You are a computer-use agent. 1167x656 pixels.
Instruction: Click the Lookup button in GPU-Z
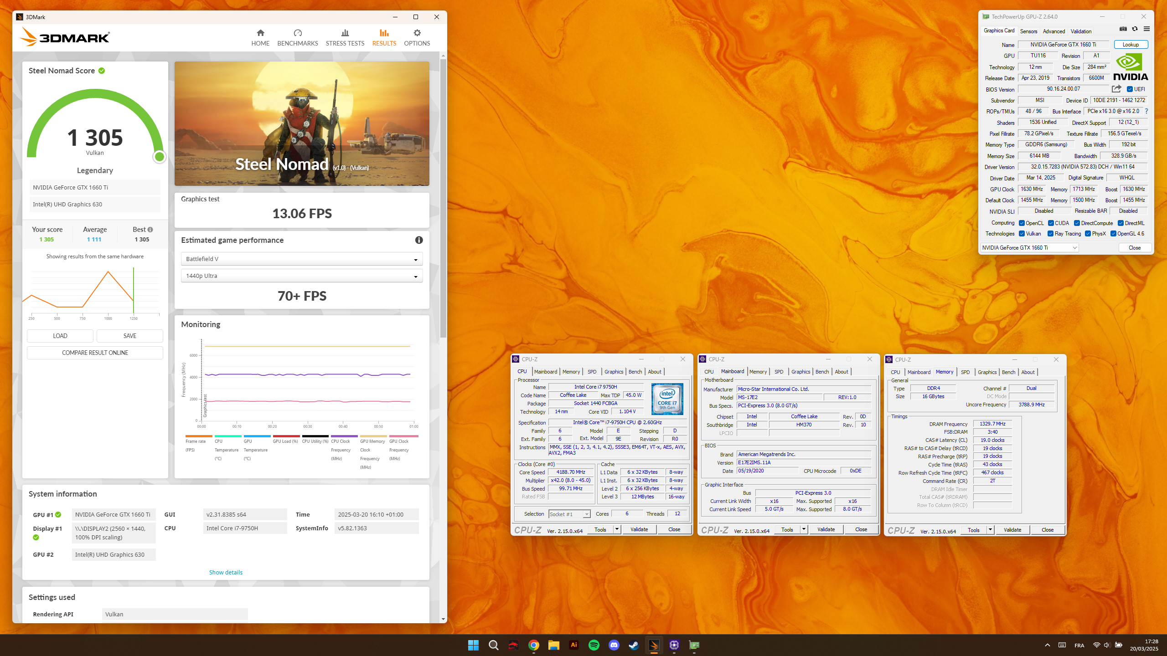pos(1131,45)
